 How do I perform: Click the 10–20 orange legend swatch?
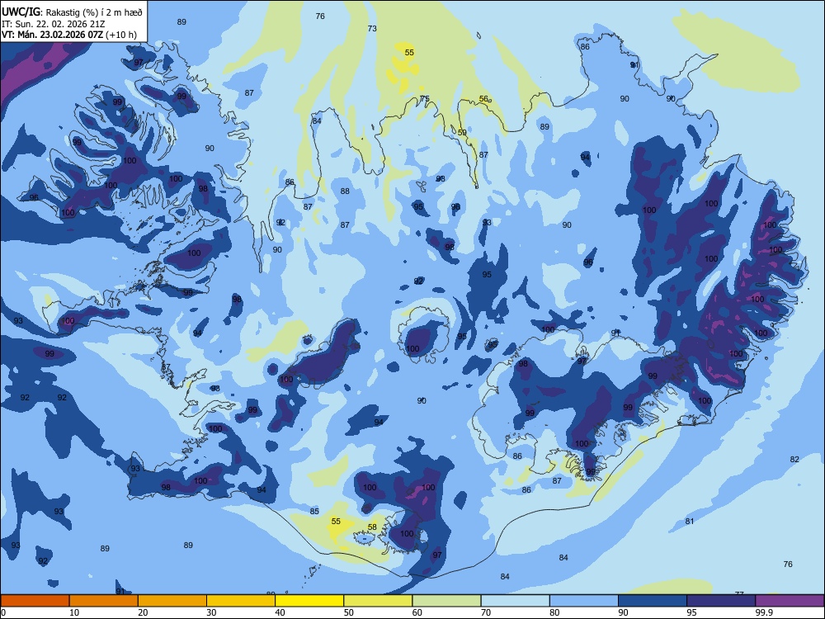[104, 601]
